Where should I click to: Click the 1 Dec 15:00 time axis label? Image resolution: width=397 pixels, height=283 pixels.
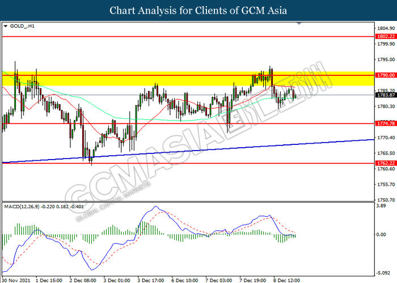tap(49, 281)
